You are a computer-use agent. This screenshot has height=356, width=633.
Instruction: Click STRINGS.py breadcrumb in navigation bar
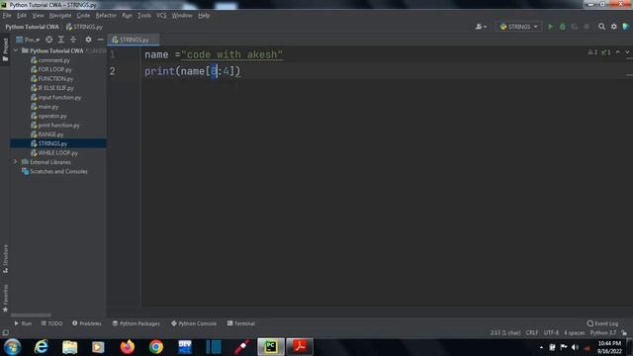[x=84, y=27]
